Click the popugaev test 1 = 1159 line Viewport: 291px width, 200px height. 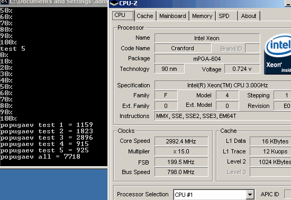(x=47, y=125)
